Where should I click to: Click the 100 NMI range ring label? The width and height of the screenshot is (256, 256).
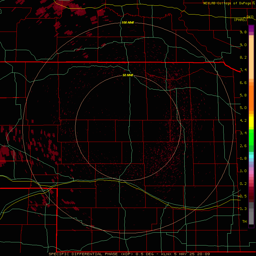point(128,22)
